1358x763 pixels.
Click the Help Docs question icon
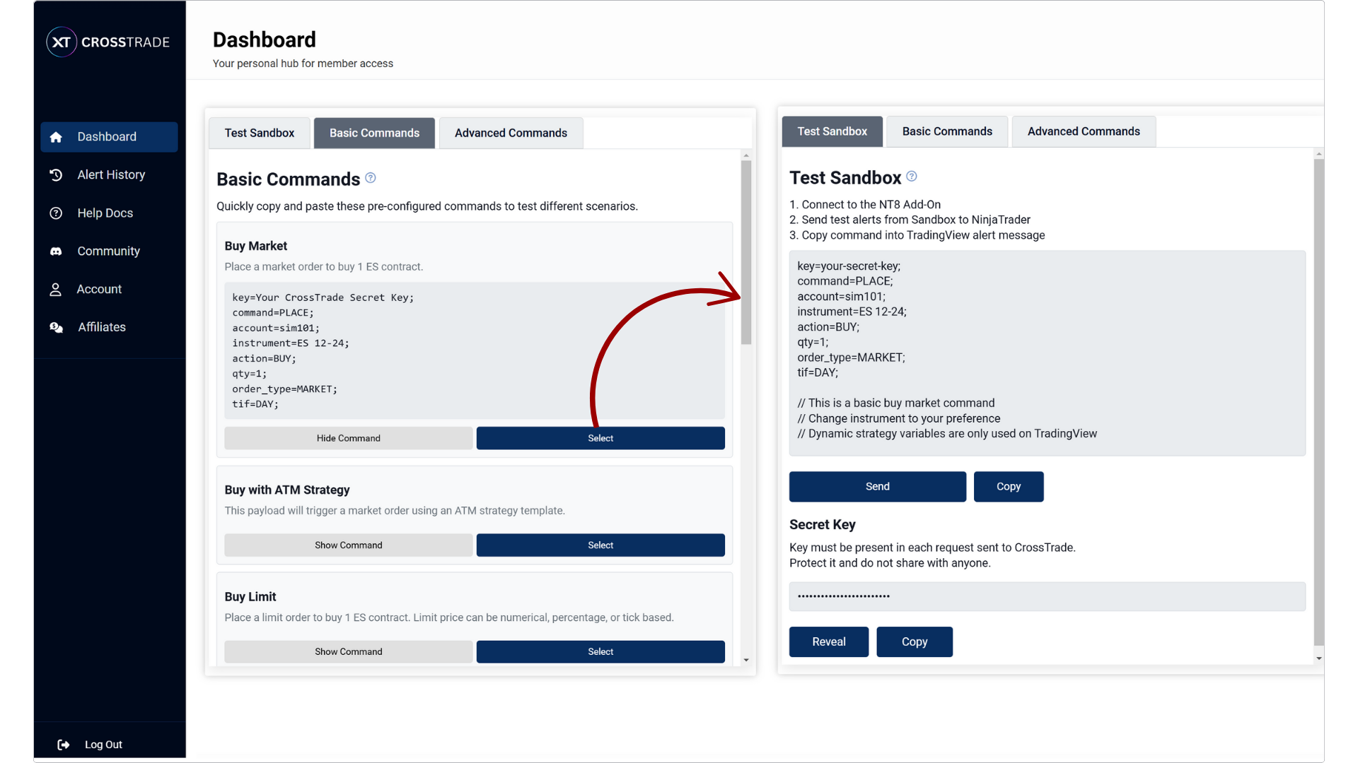[x=56, y=213]
